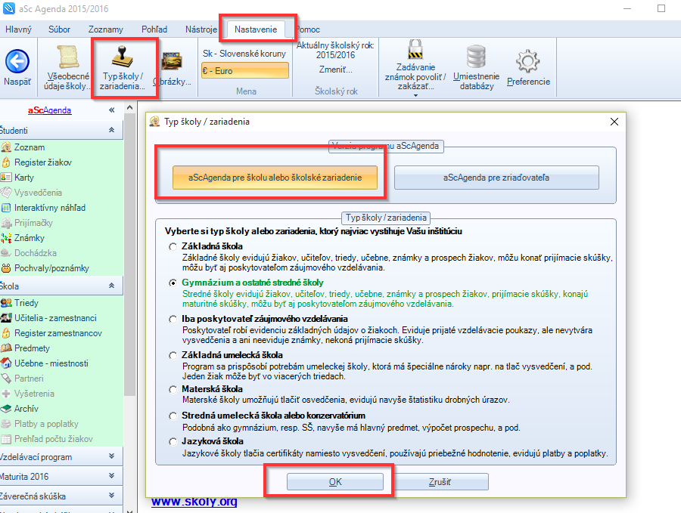Cancel dialog with Zrušiť button

tap(440, 482)
